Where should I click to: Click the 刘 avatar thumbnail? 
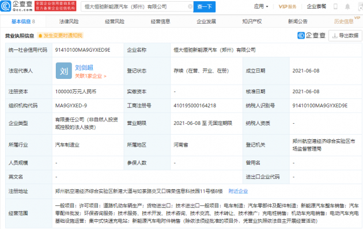coord(63,71)
